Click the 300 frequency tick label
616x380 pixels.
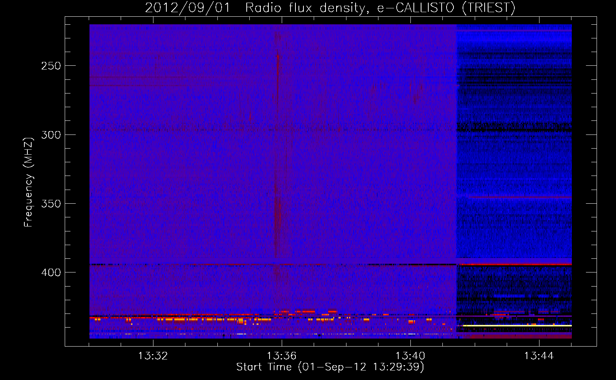tap(51, 135)
